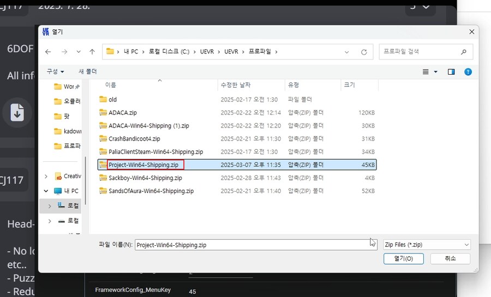This screenshot has height=297, width=491.
Task: Expand address bar history dropdown
Action: tap(346, 52)
